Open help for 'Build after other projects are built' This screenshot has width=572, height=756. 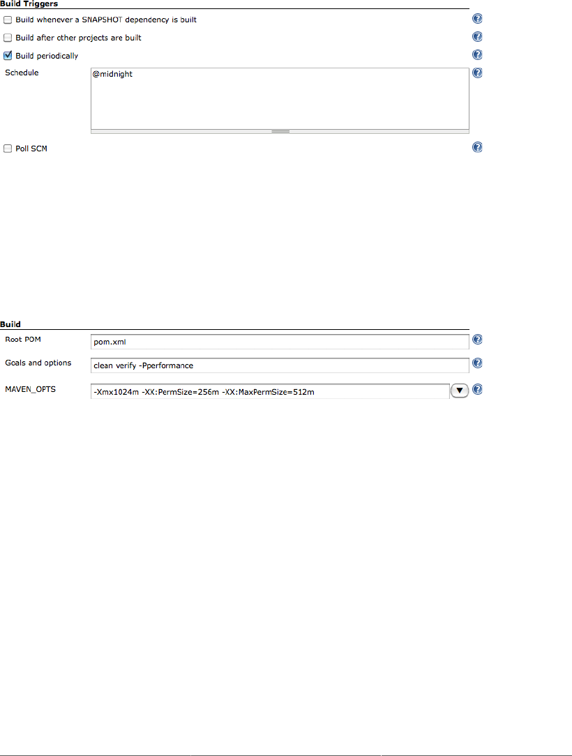coord(477,37)
